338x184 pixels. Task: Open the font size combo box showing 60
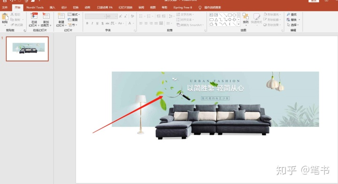click(x=112, y=16)
